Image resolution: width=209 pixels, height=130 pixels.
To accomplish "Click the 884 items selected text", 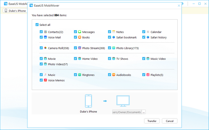I will click(49, 15).
